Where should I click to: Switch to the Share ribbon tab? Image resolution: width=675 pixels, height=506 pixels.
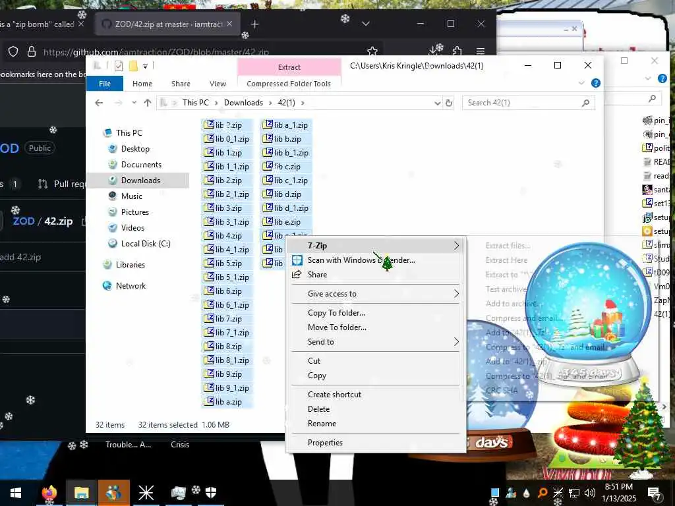tap(181, 84)
